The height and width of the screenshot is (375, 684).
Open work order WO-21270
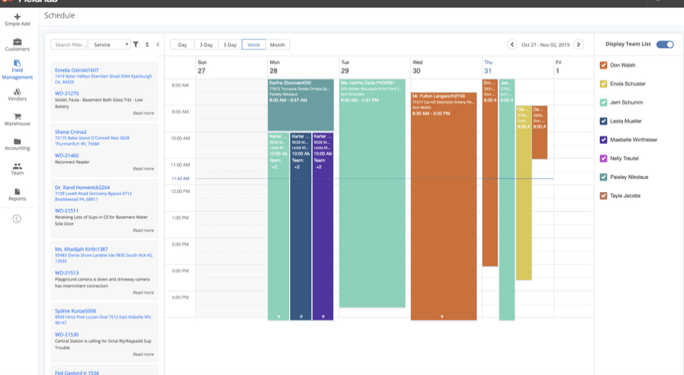66,93
